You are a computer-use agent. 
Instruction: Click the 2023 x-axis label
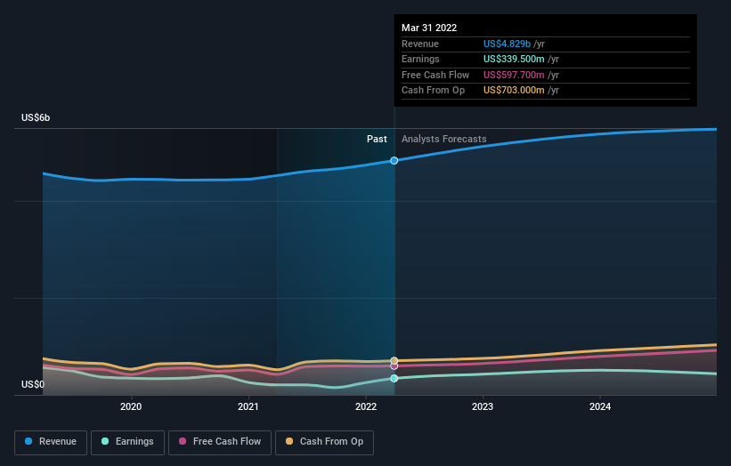point(482,407)
